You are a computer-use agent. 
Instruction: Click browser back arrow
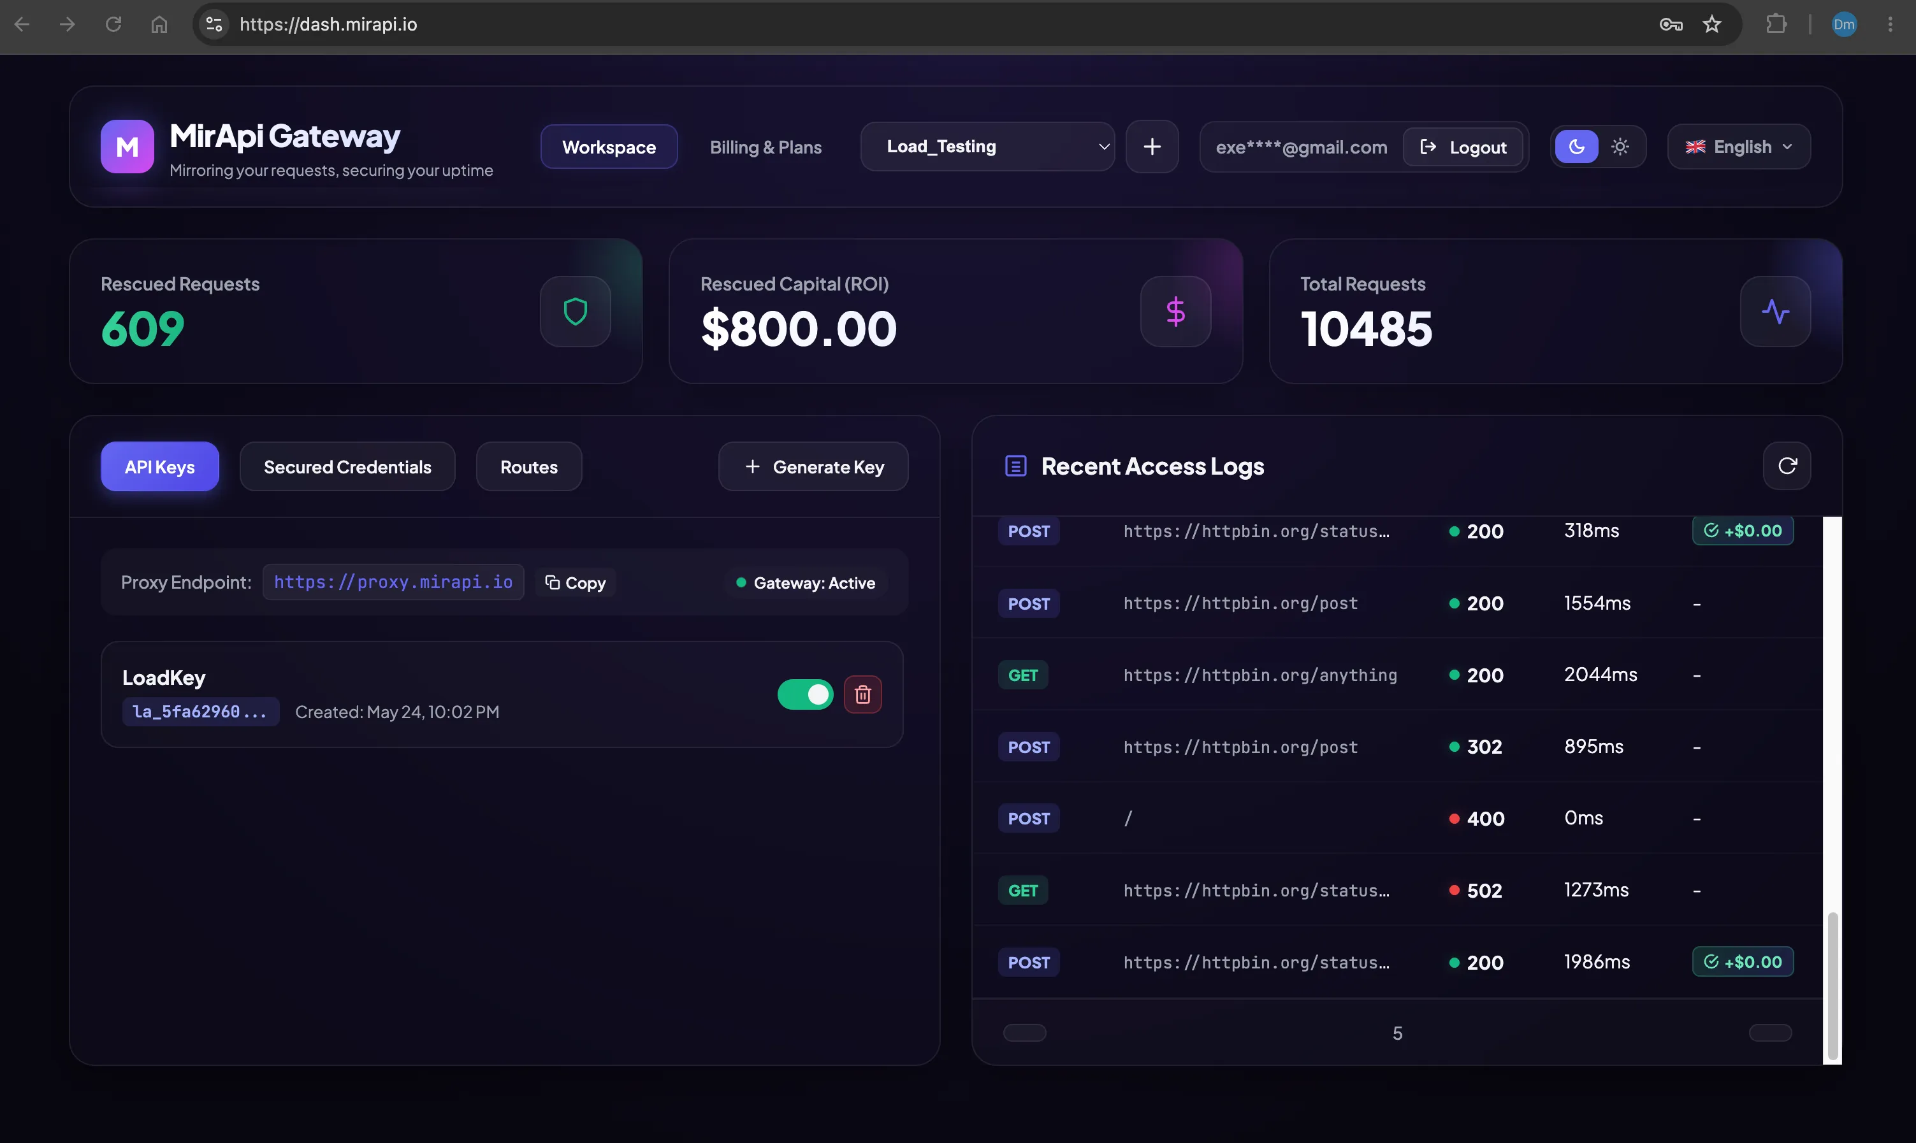[22, 25]
